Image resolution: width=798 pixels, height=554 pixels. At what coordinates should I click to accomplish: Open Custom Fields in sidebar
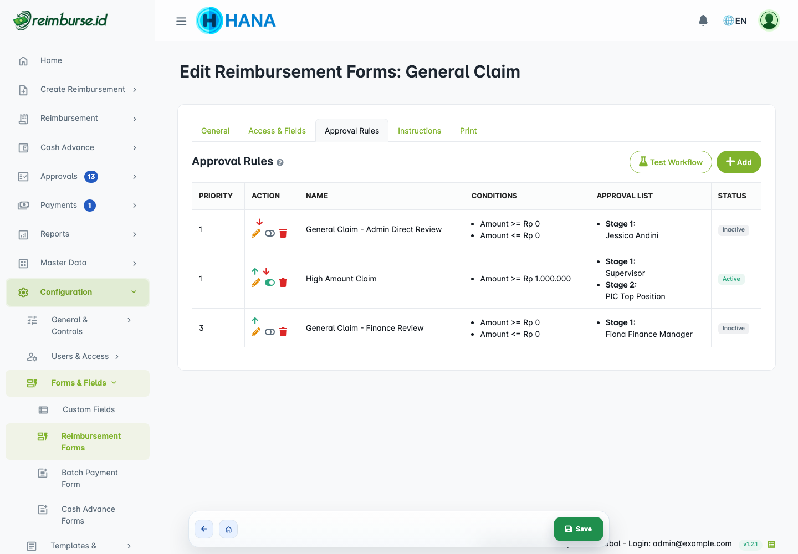pyautogui.click(x=78, y=409)
